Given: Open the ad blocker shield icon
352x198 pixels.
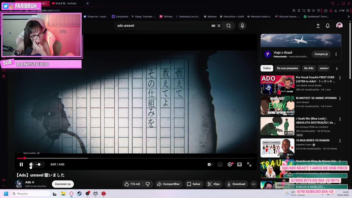Looking at the screenshot, I should [309, 10].
